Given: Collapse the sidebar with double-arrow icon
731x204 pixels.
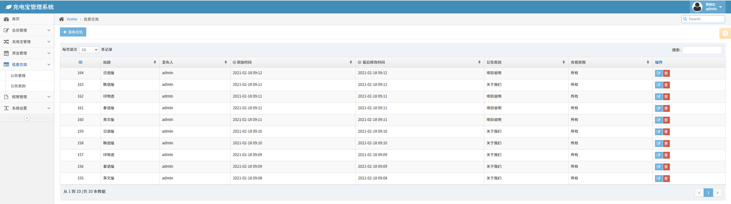Looking at the screenshot, I should coord(27,118).
